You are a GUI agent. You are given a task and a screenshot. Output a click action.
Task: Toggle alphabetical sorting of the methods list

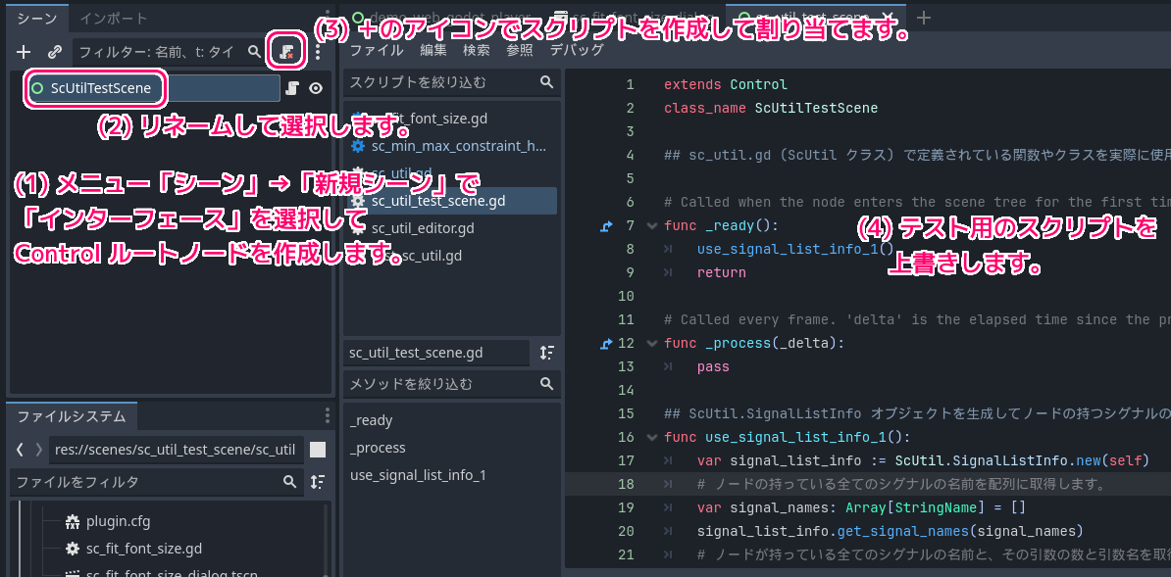(x=547, y=353)
